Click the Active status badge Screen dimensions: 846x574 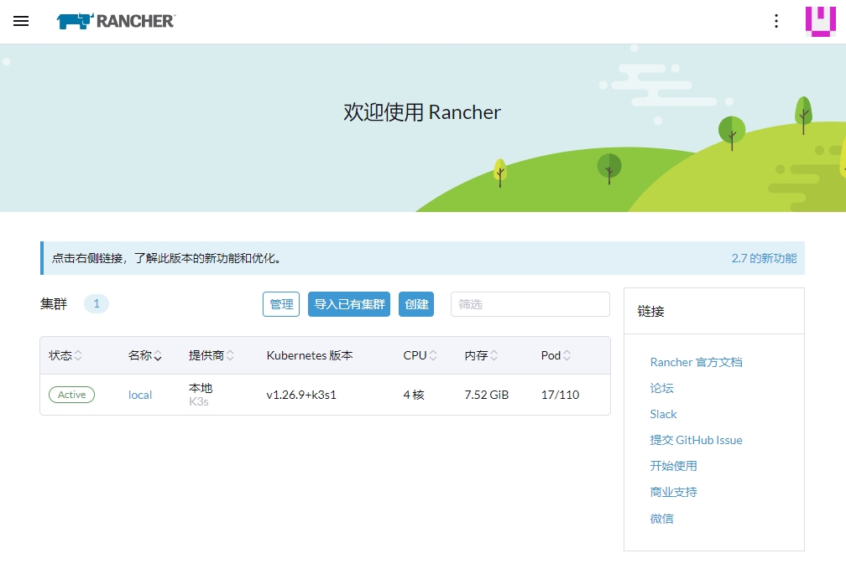[x=72, y=395]
